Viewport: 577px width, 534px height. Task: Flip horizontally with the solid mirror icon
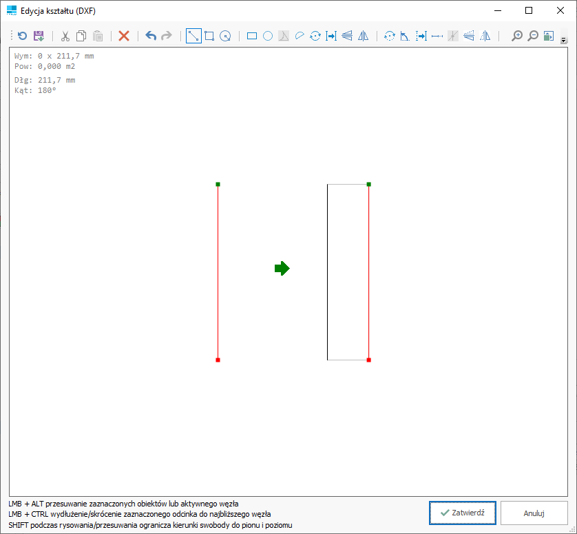(363, 36)
